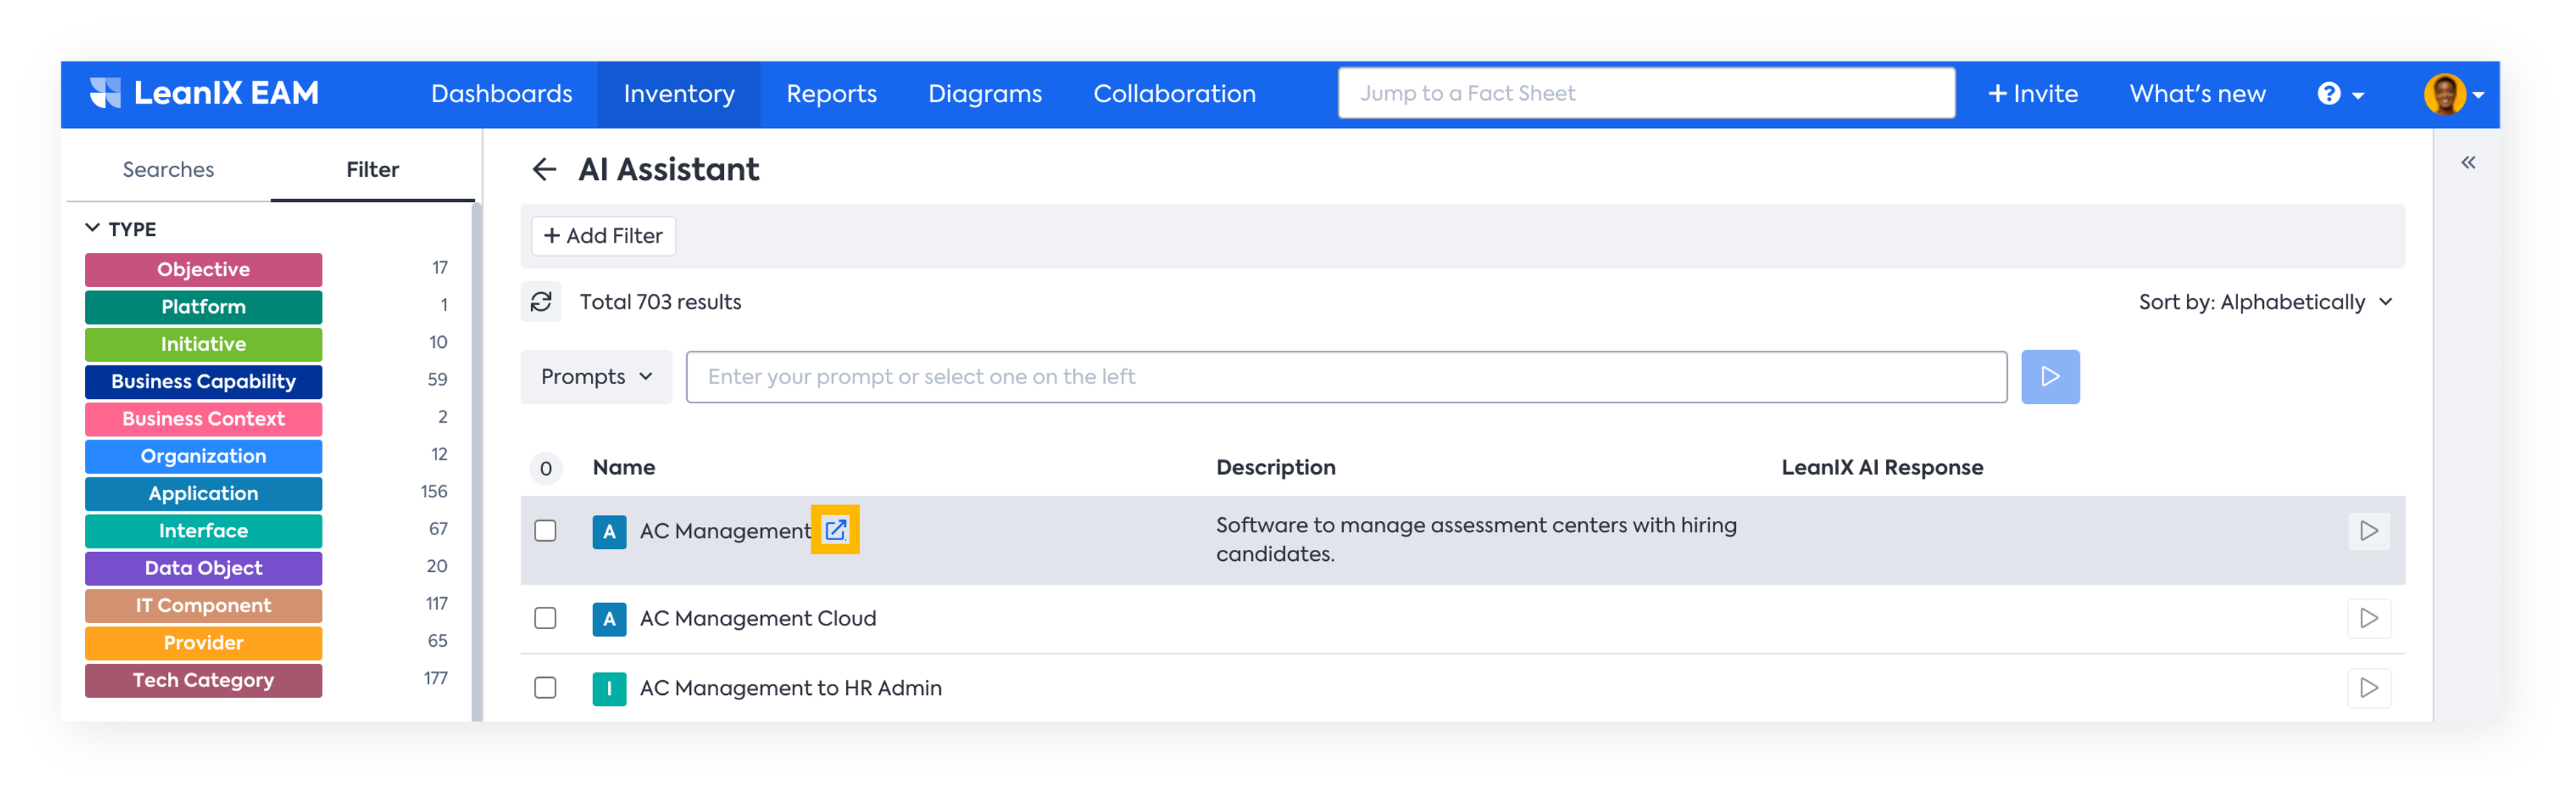Open the AC Management fact sheet link

[725, 531]
